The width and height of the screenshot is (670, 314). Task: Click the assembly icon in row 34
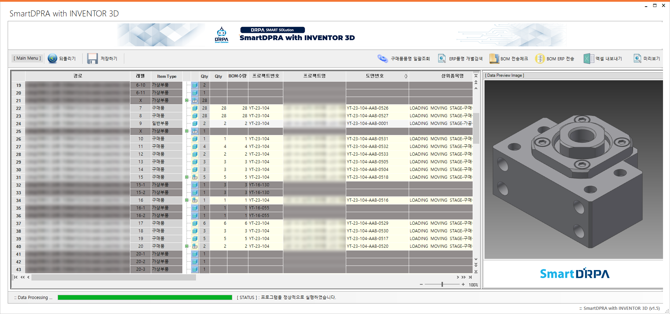click(x=195, y=200)
